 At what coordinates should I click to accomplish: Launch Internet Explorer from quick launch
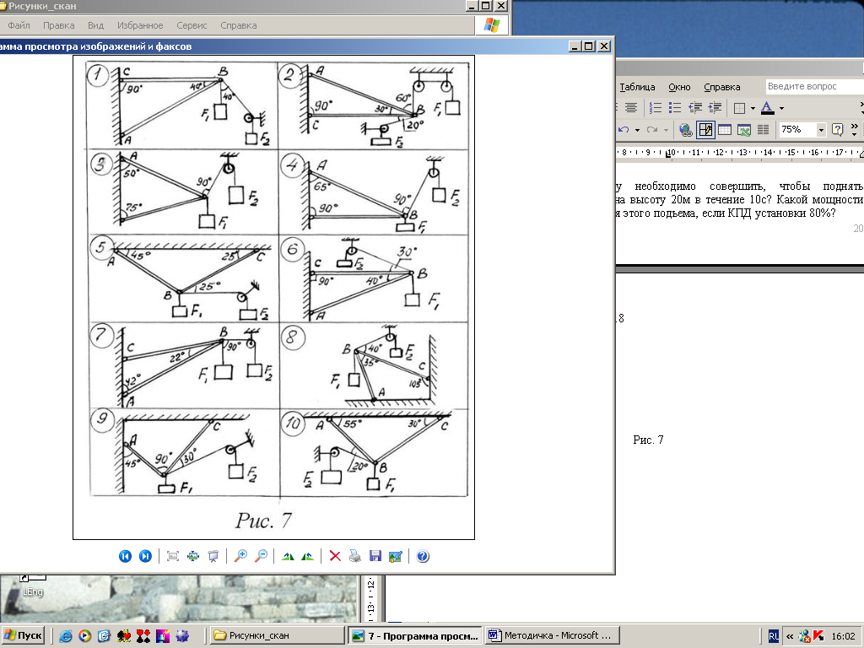pyautogui.click(x=66, y=636)
